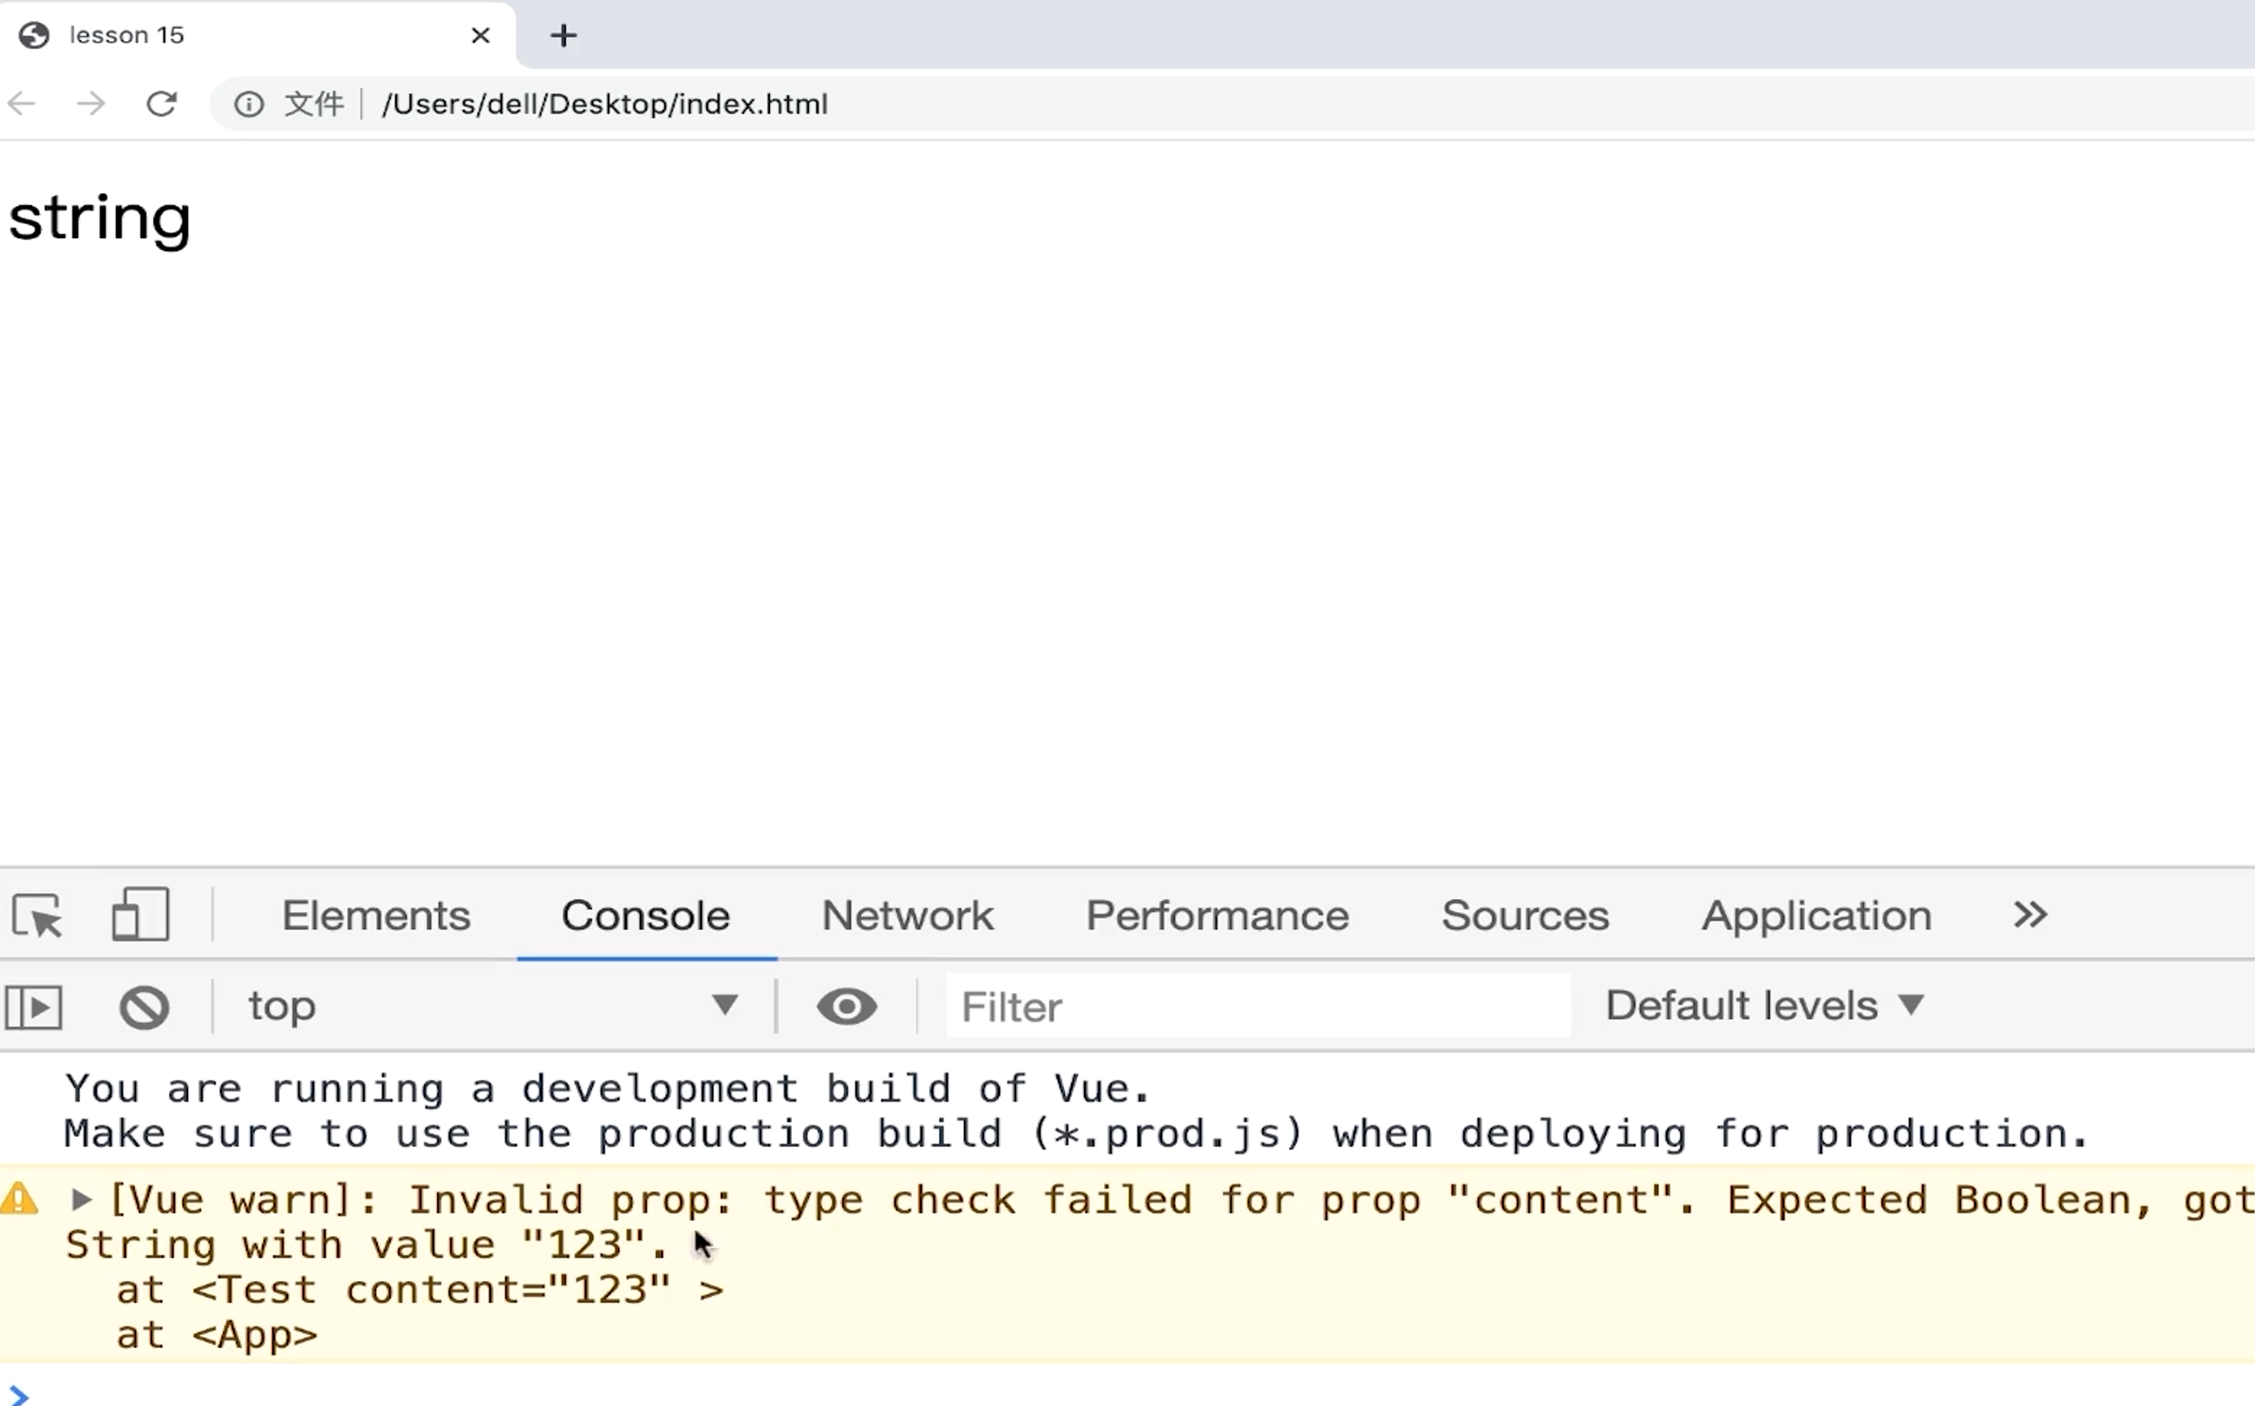This screenshot has height=1406, width=2255.
Task: Click the back navigation arrow
Action: [23, 104]
